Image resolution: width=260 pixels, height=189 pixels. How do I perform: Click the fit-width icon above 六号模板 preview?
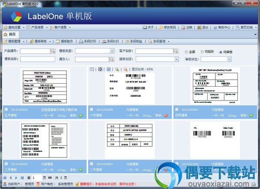pos(109,69)
